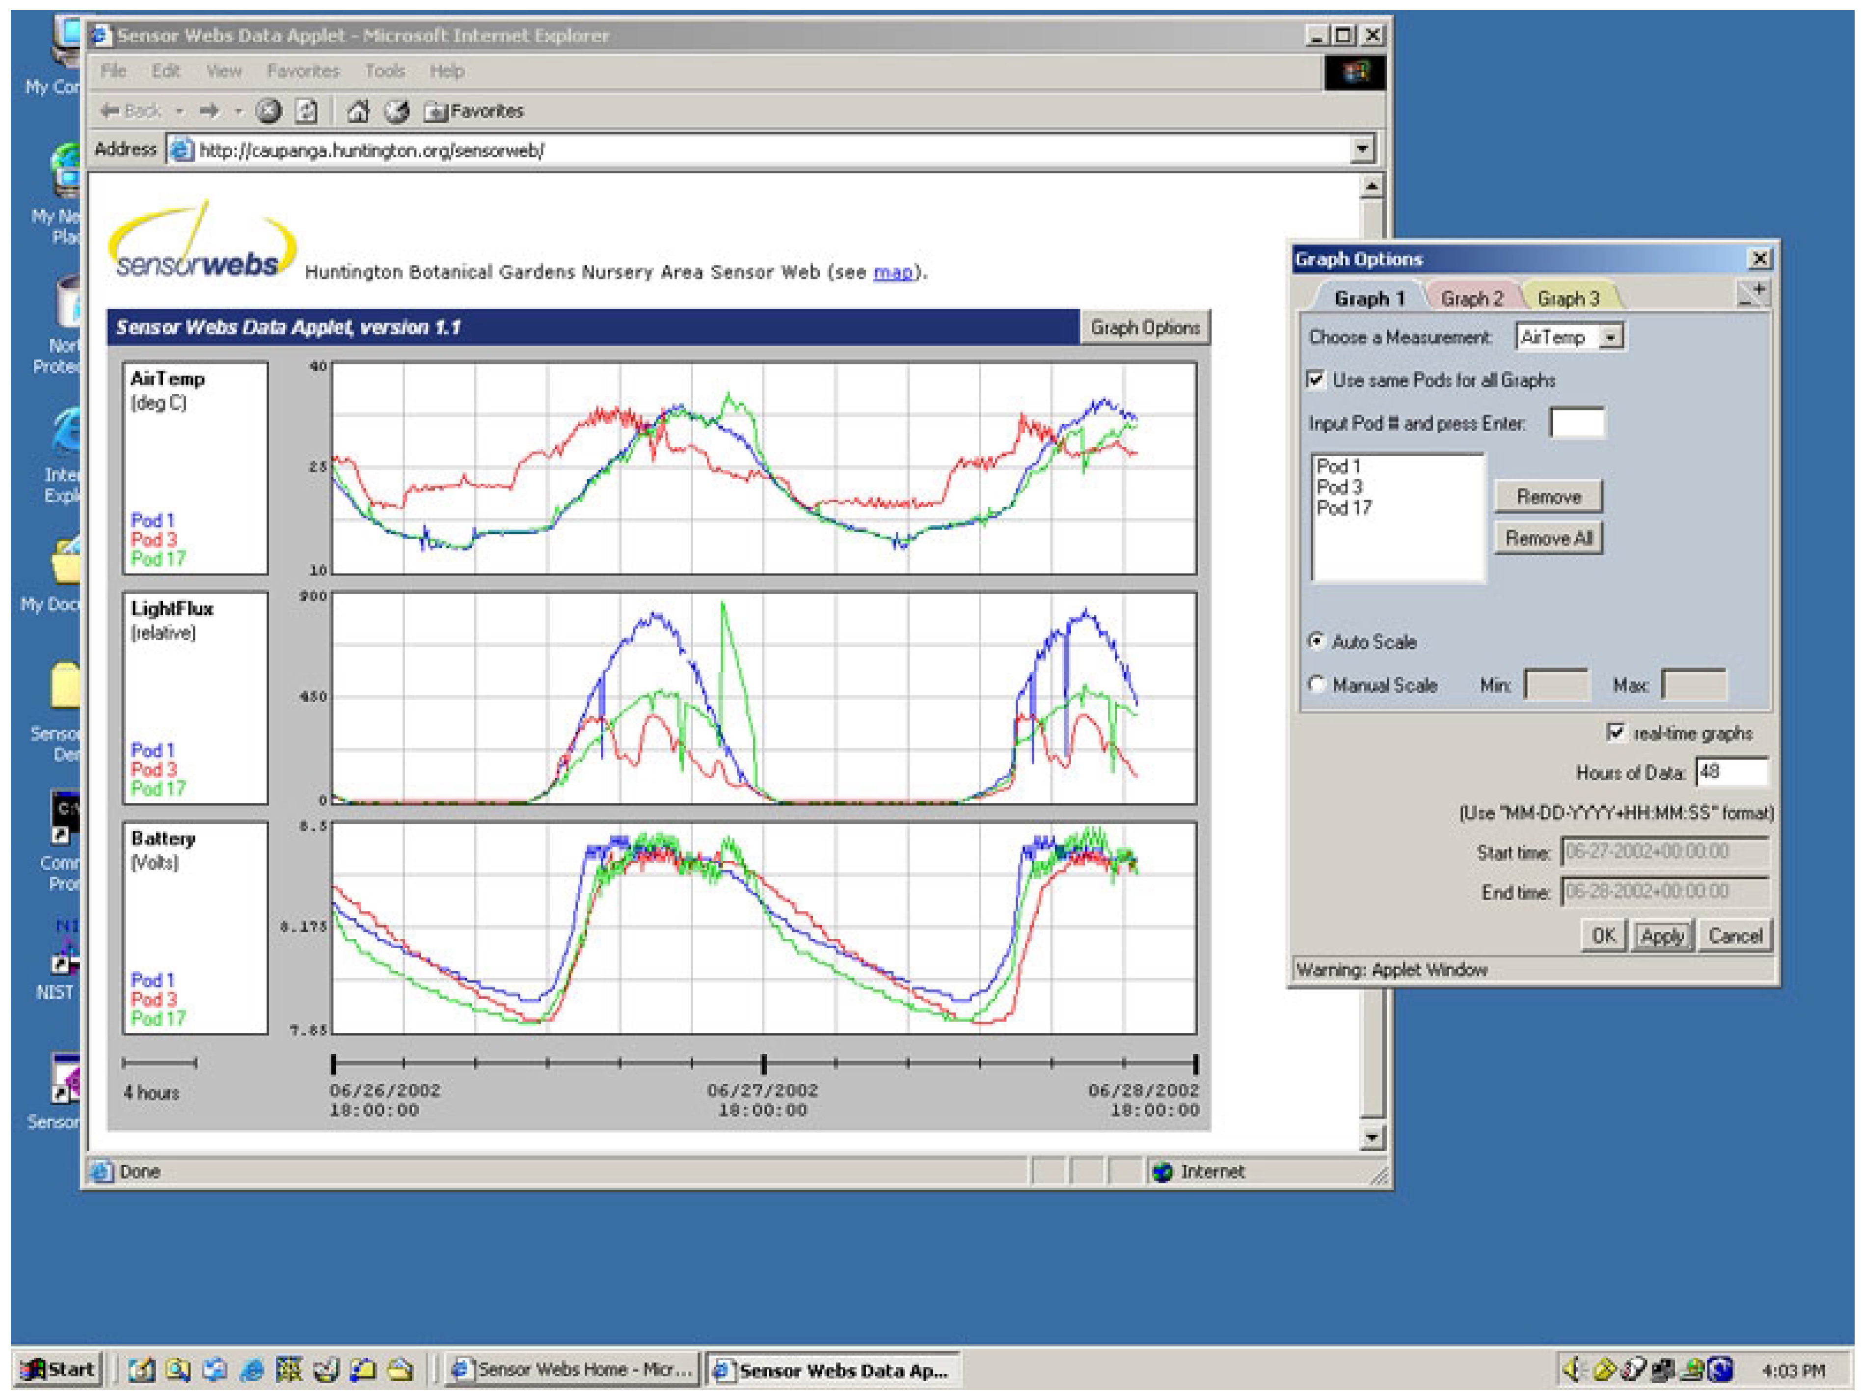The width and height of the screenshot is (1861, 1396).
Task: Open the Favorites toolbar button
Action: coord(474,111)
